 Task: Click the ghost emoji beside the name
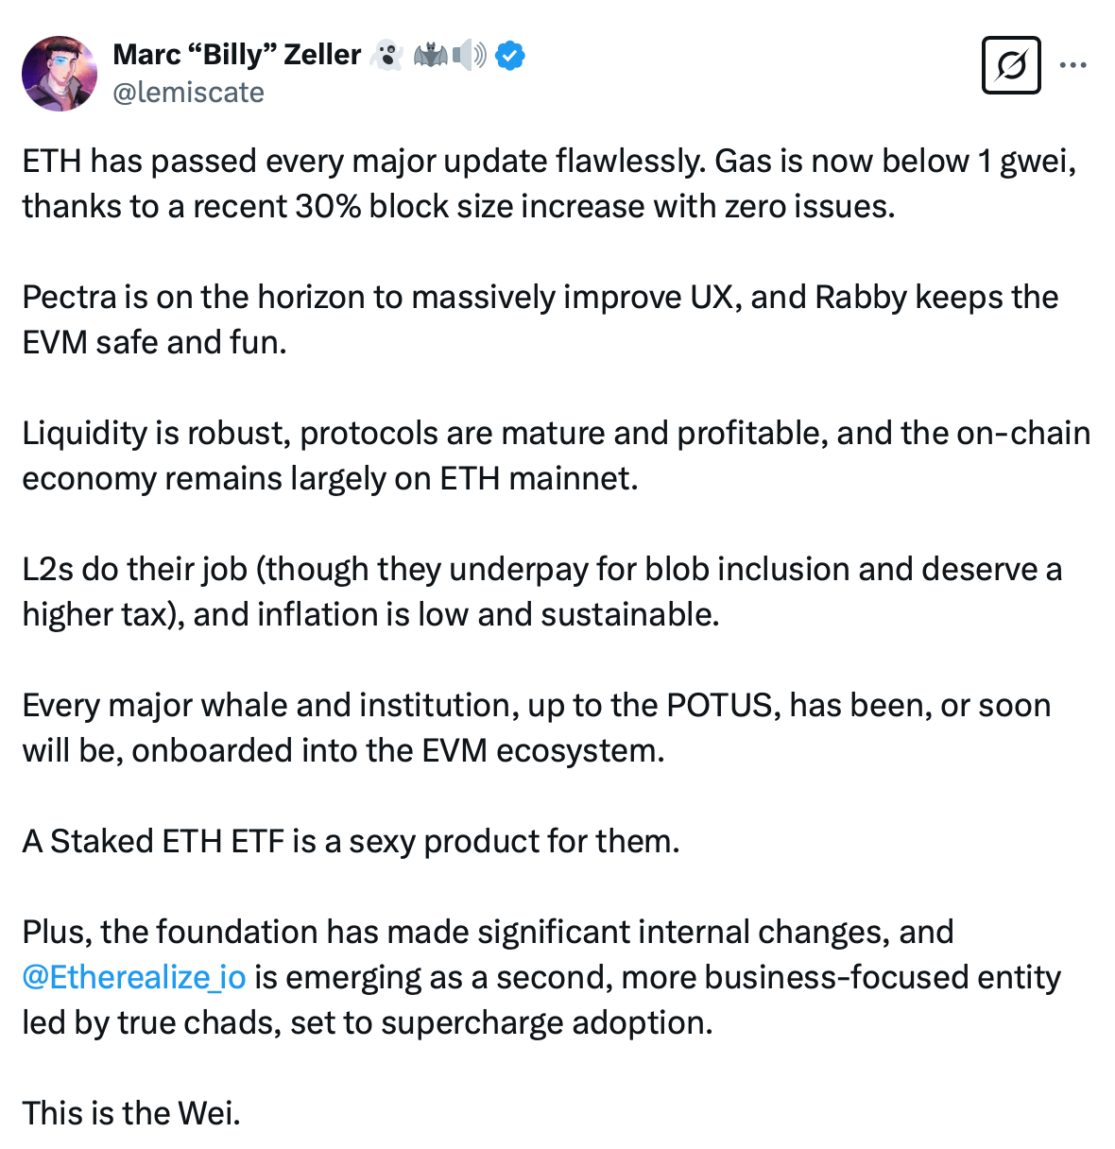[386, 56]
